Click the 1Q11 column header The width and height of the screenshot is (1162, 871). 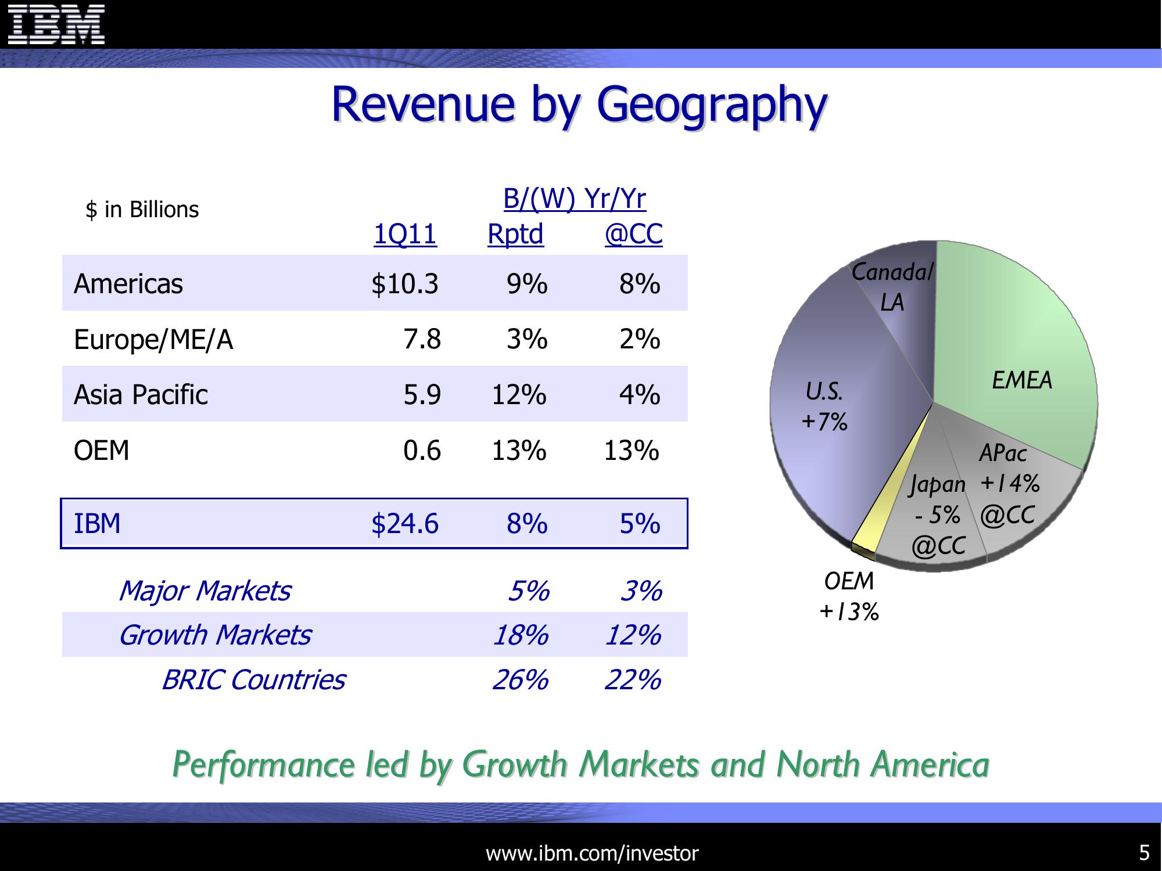405,235
